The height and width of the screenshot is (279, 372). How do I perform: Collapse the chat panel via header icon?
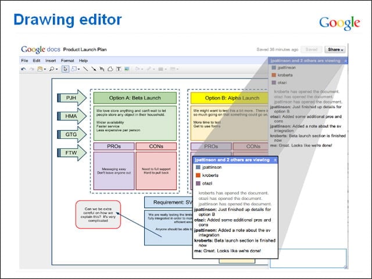(x=345, y=60)
